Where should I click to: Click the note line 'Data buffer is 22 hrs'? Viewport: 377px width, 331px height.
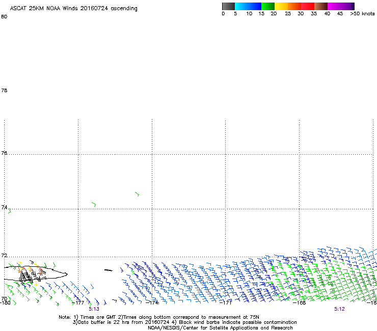click(184, 322)
